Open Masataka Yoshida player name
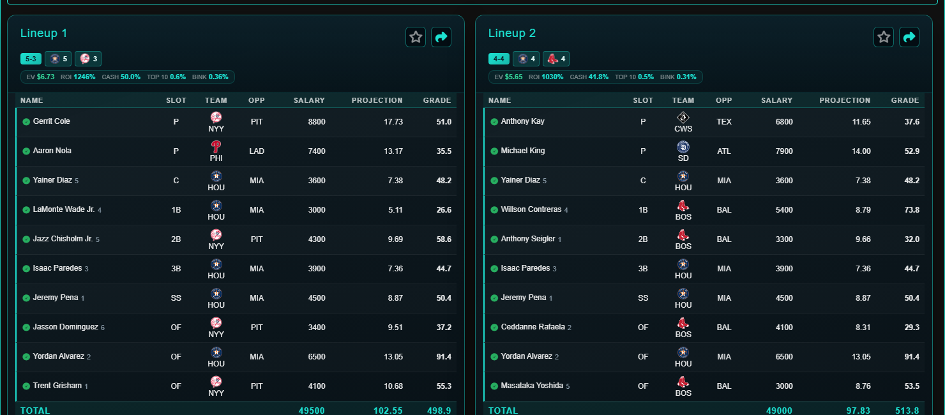 coord(532,386)
